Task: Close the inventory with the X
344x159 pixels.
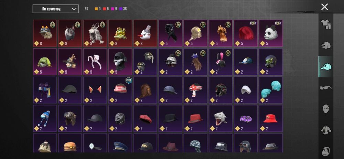Action: point(324,7)
